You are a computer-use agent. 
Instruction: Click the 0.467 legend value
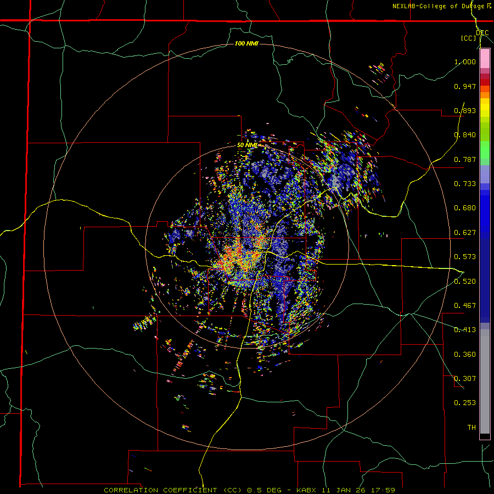point(465,306)
